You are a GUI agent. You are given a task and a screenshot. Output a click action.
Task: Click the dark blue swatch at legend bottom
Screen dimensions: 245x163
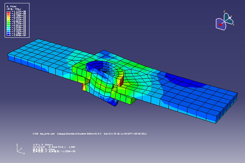tap(8, 34)
